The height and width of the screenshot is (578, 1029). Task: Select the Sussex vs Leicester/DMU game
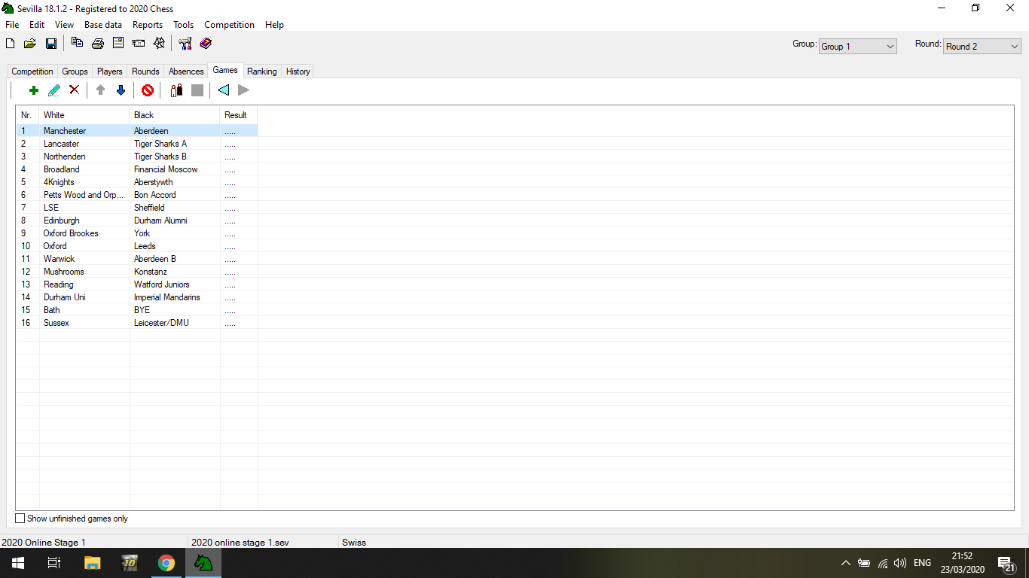pos(137,323)
